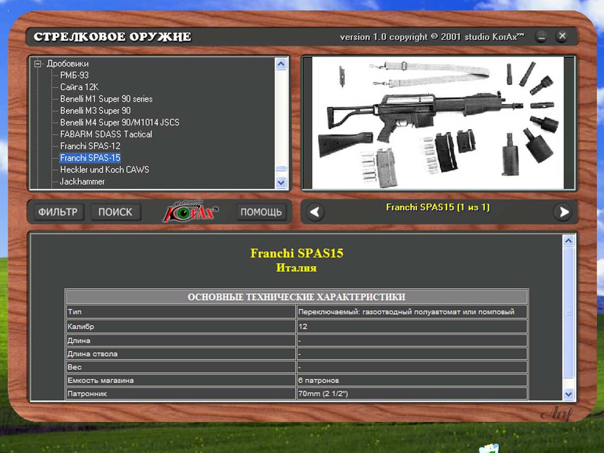Image resolution: width=604 pixels, height=453 pixels.
Task: Open the ФИЛЬТР filter button
Action: pyautogui.click(x=58, y=212)
